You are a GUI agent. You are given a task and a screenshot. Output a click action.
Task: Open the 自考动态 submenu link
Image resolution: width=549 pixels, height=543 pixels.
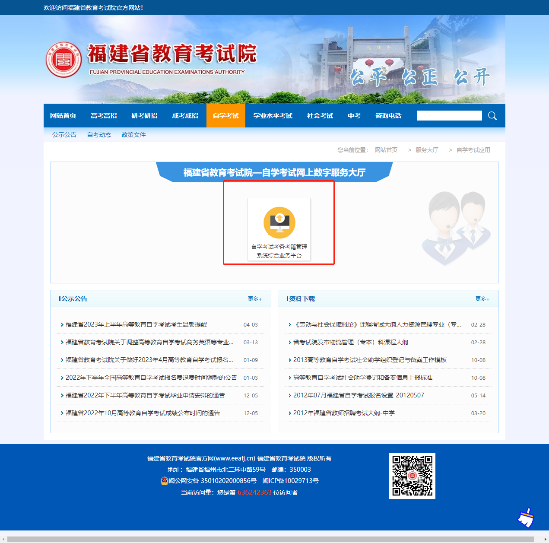click(99, 135)
